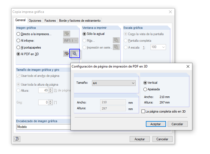Open the scale 100 dropdown

(158, 47)
